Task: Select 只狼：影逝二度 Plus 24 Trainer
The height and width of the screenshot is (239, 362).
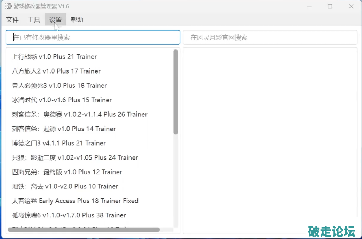Action: 75,158
